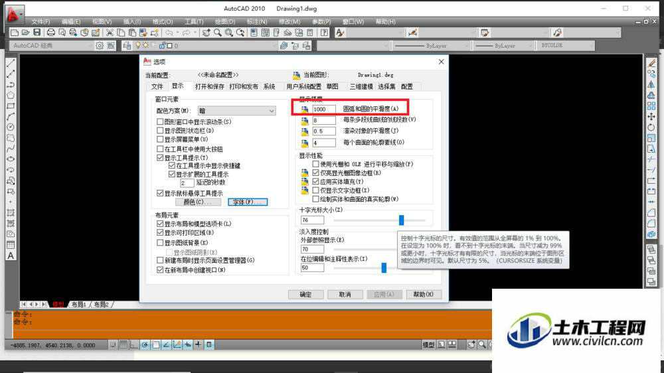Open the Layer Properties Manager icon

click(x=127, y=46)
